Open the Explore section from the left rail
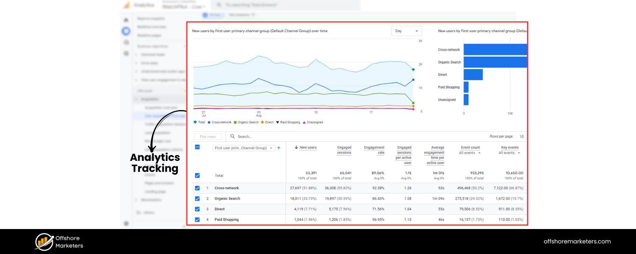Viewport: 636px width, 254px height. pos(126,42)
